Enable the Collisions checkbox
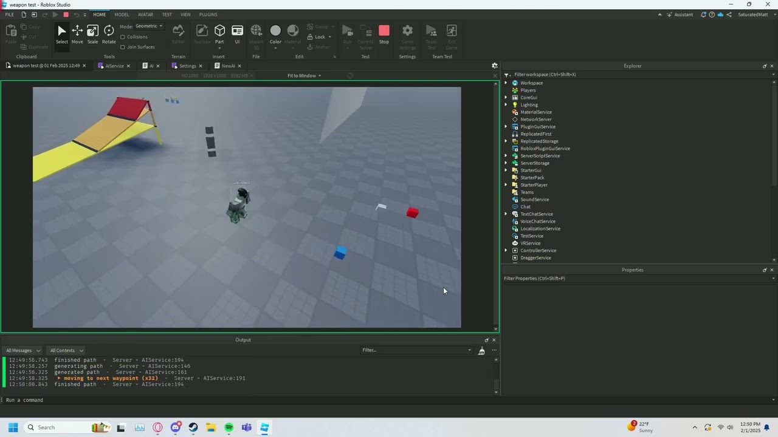 click(123, 36)
